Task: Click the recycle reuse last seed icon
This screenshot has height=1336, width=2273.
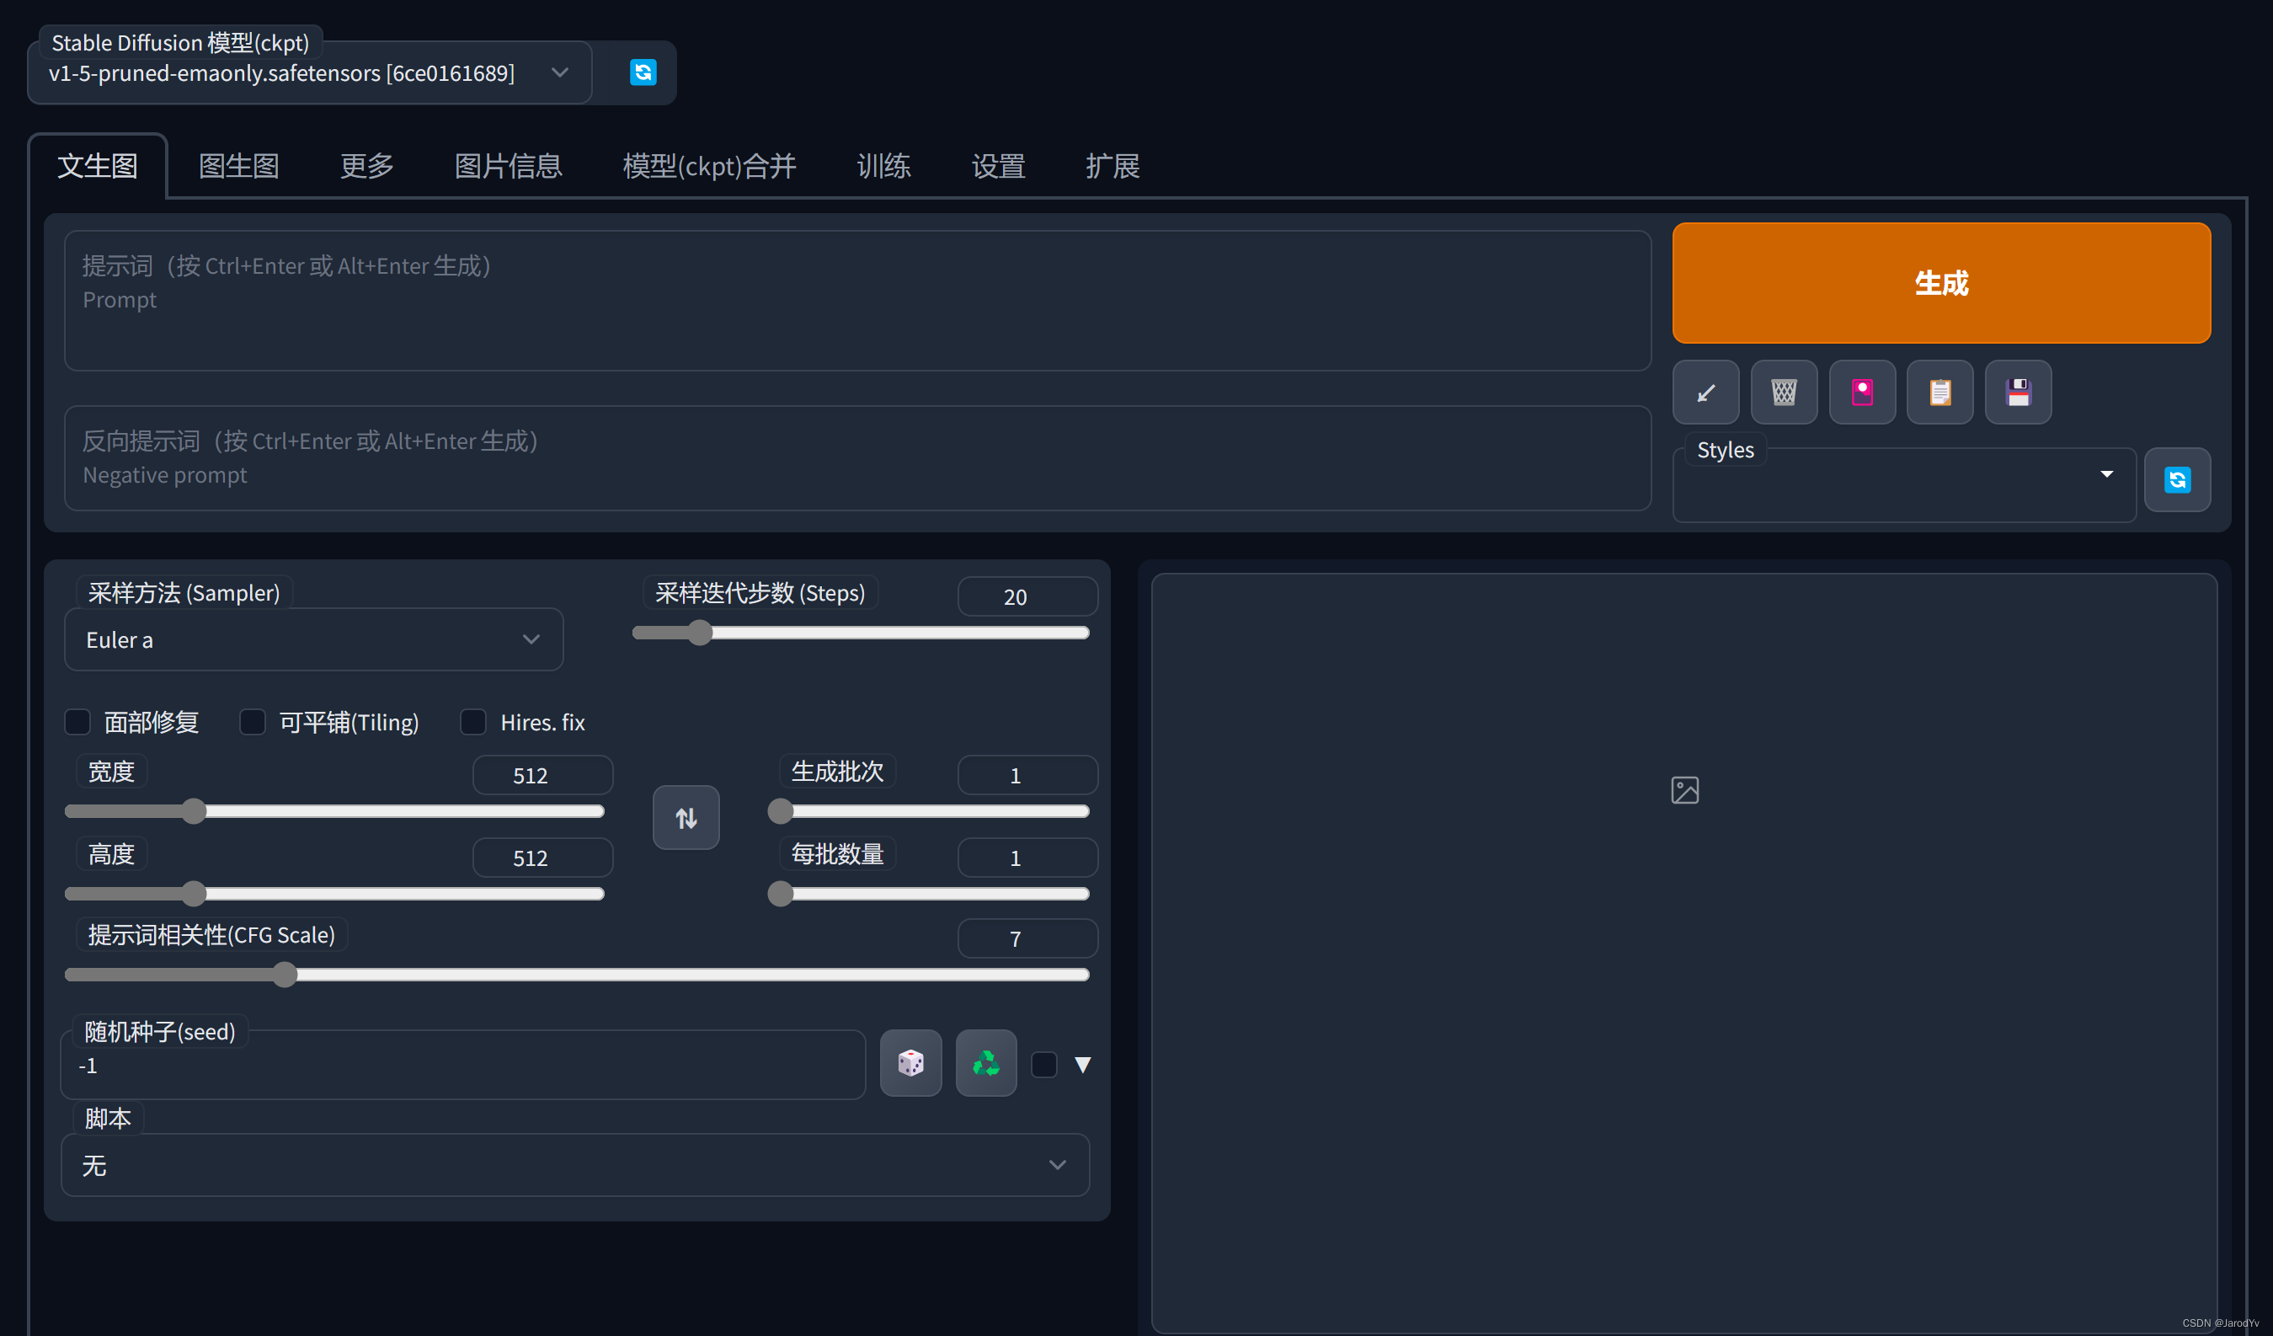Action: tap(985, 1064)
